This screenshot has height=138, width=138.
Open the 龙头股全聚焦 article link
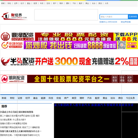point(13,120)
